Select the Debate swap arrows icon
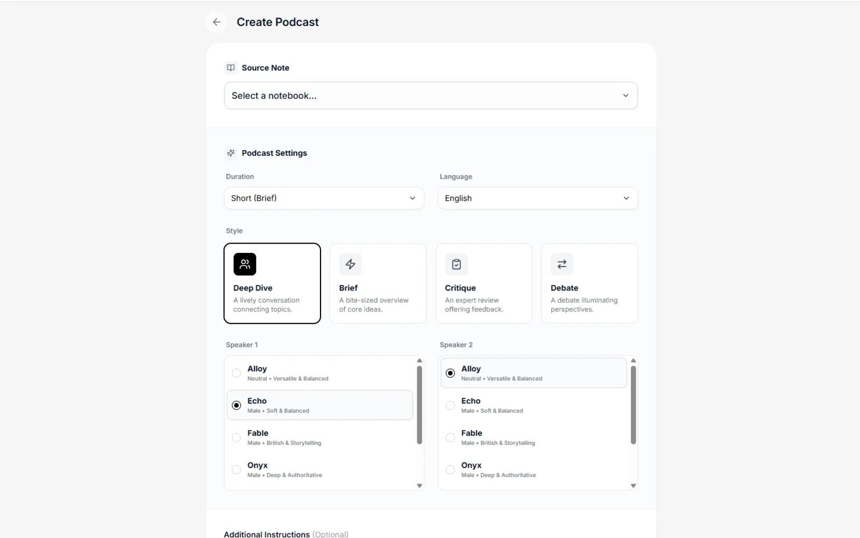Image resolution: width=860 pixels, height=538 pixels. pos(562,264)
